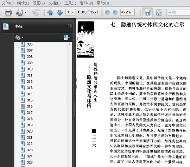Click the Print icon in the toolbar
The width and height of the screenshot is (190, 167).
click(8, 13)
